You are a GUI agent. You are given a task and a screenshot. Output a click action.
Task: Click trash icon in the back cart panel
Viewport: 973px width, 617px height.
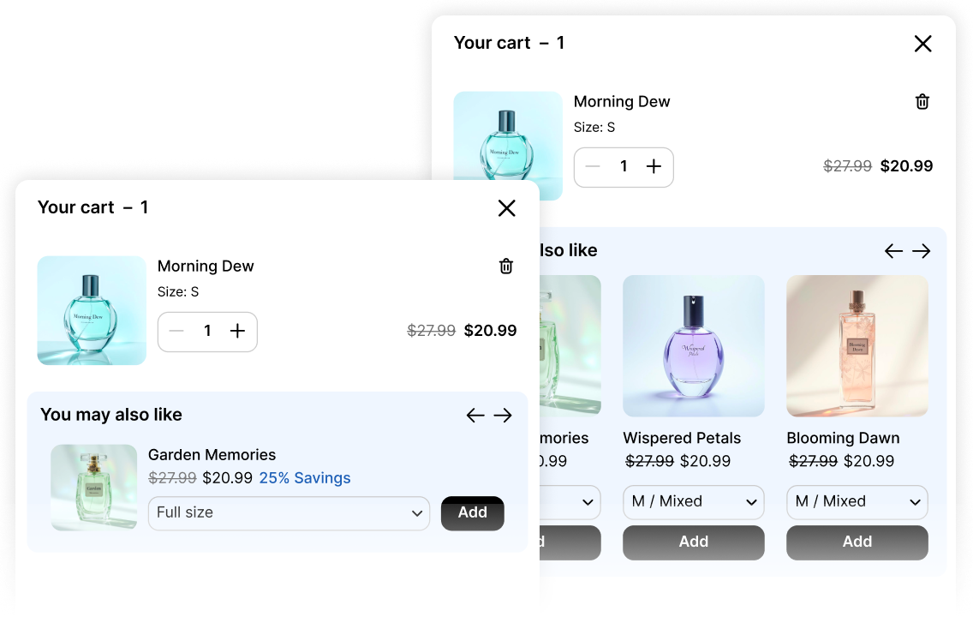tap(922, 102)
